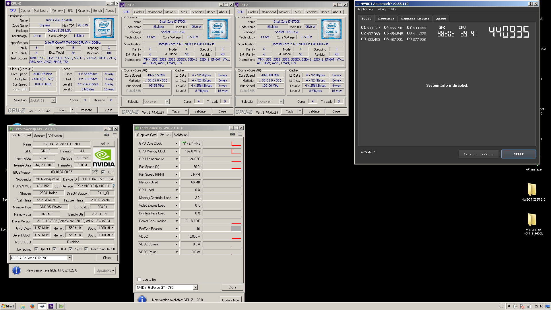Open Windows Explorer from the taskbar
The width and height of the screenshot is (551, 310).
point(23,306)
